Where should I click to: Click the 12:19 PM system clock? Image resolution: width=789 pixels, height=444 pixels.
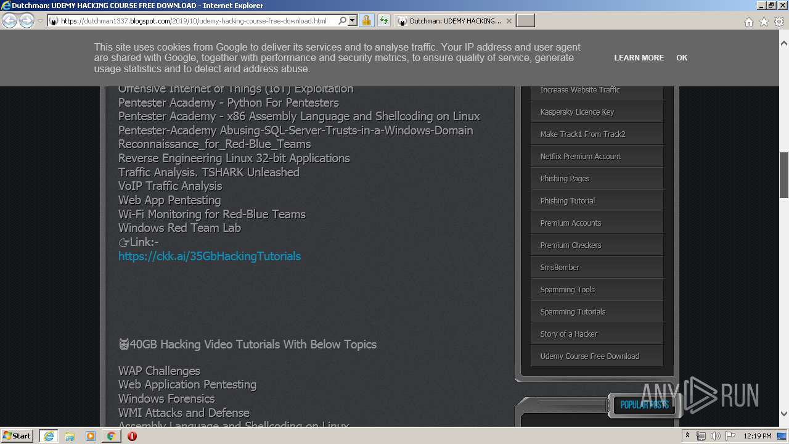tap(758, 436)
